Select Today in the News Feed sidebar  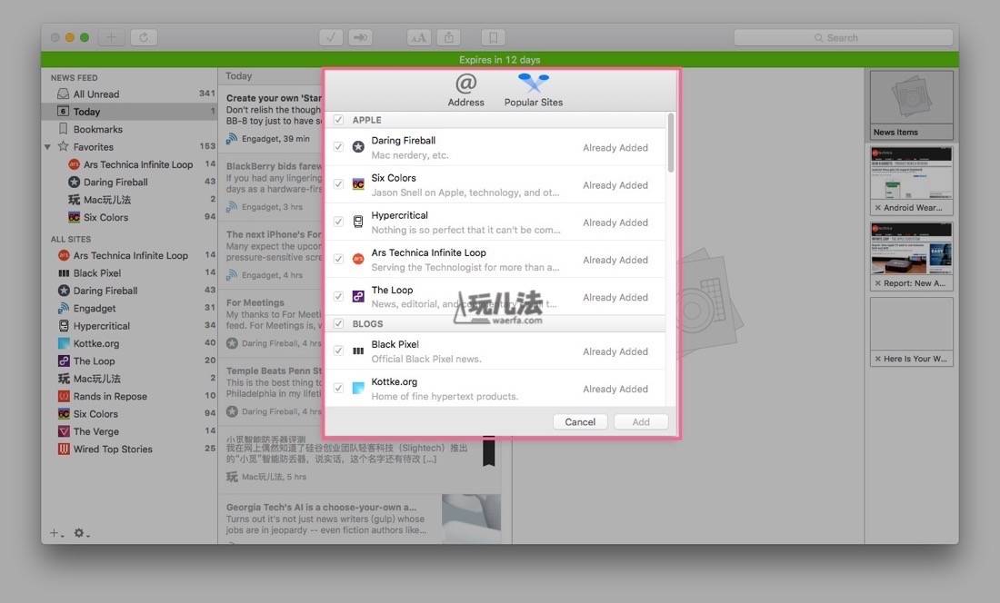tap(129, 112)
